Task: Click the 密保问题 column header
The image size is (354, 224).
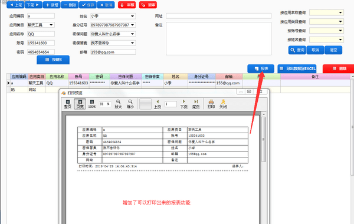Action: (x=126, y=77)
